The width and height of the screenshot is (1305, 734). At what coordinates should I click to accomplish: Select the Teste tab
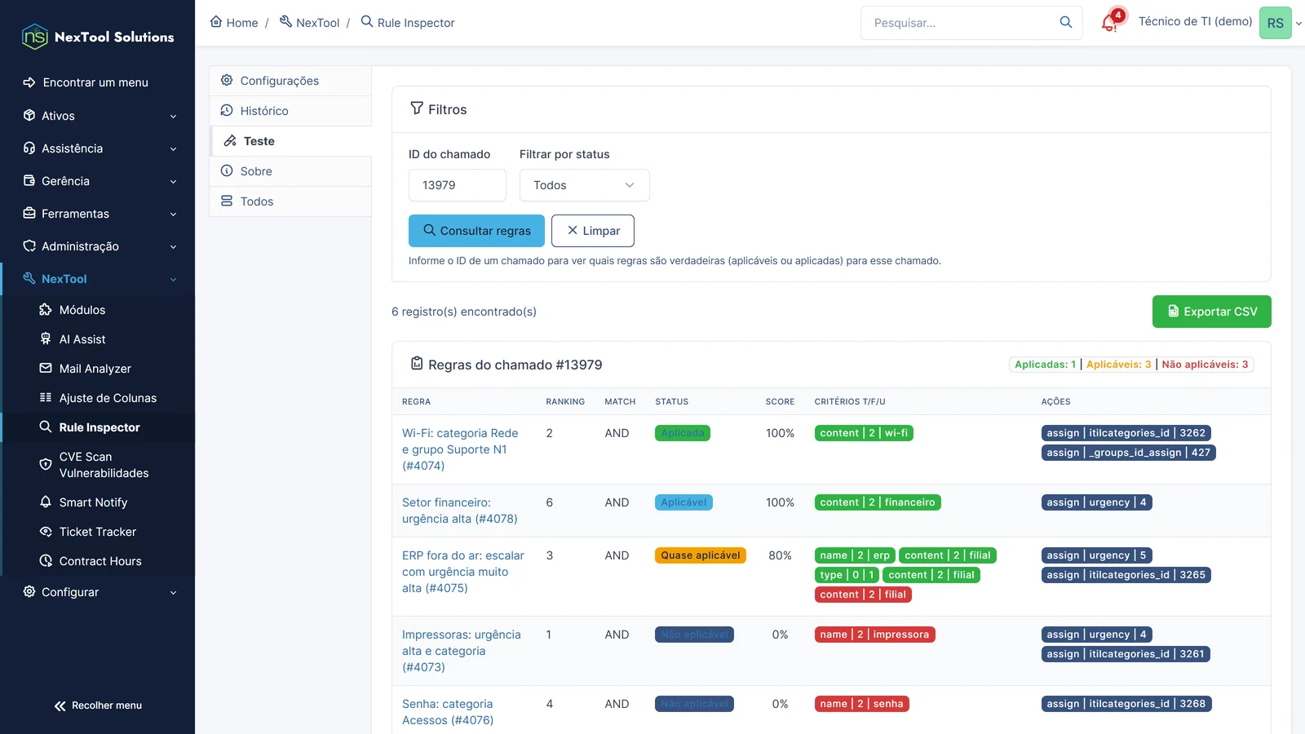[x=290, y=141]
